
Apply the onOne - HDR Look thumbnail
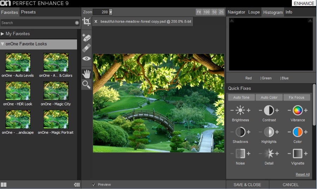pyautogui.click(x=18, y=91)
